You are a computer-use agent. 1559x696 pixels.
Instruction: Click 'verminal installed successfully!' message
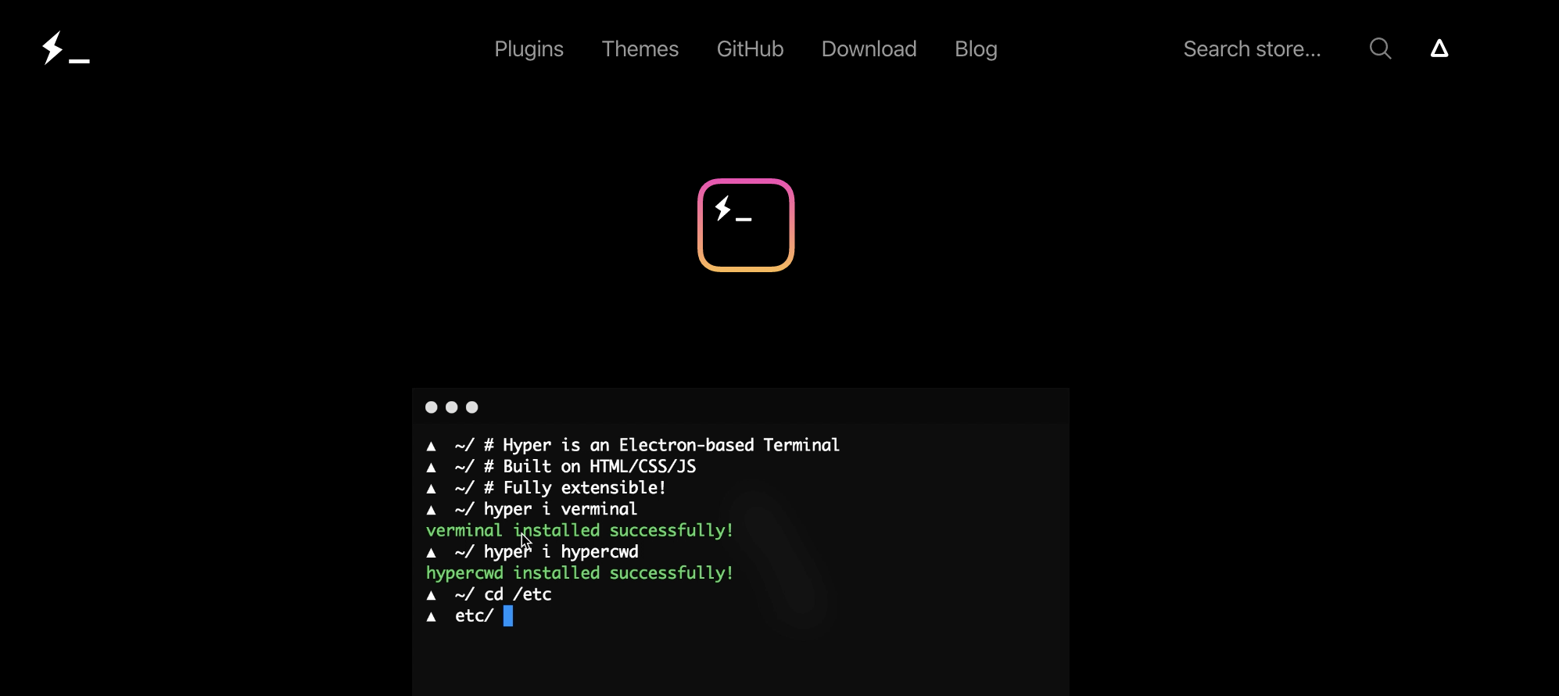(x=579, y=530)
